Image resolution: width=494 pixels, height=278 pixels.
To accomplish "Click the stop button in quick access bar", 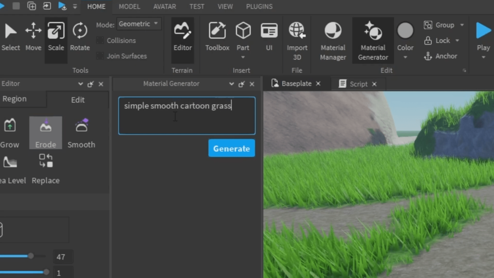I will point(16,6).
